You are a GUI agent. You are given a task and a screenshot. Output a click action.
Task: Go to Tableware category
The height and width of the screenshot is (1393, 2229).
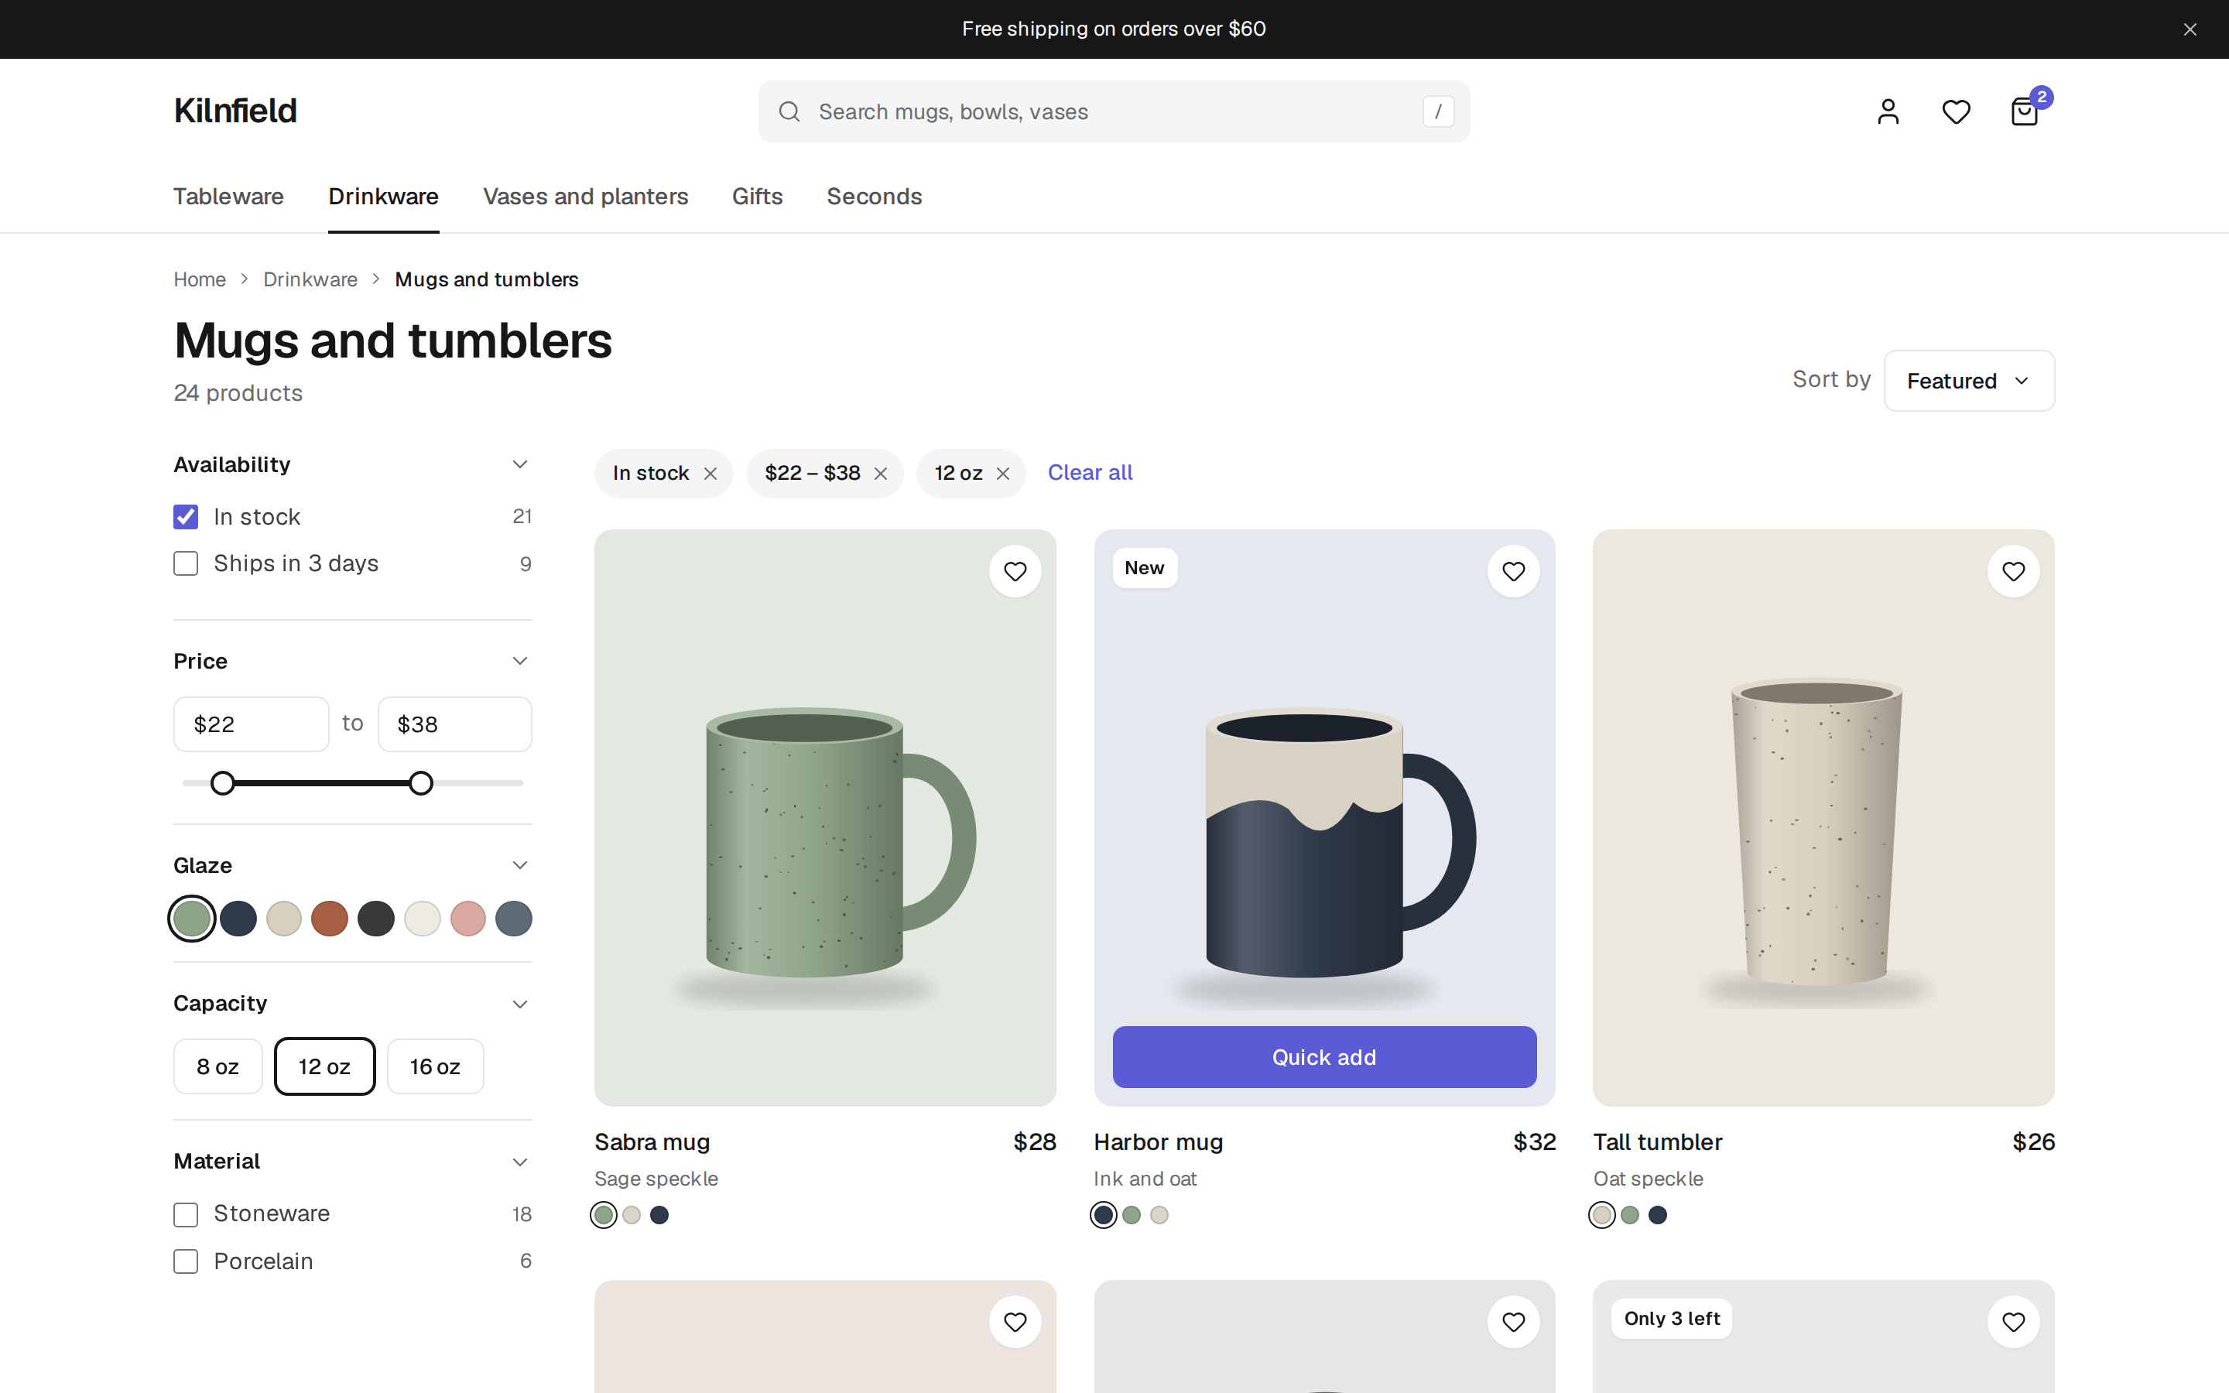point(228,197)
